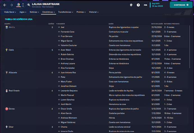The height and width of the screenshot is (133, 194).
Task: Select the injury text "Costelas partidas"
Action: tap(117, 113)
